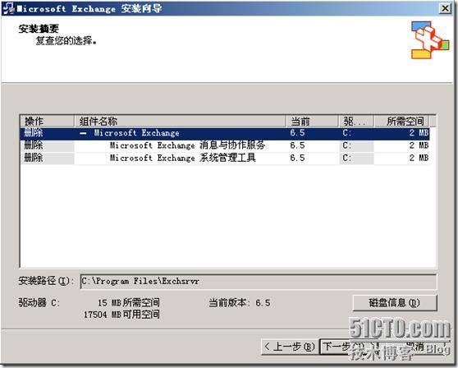Viewport: 458px width, 368px height.
Task: Select the 系统管理工具 component row
Action: click(225, 159)
